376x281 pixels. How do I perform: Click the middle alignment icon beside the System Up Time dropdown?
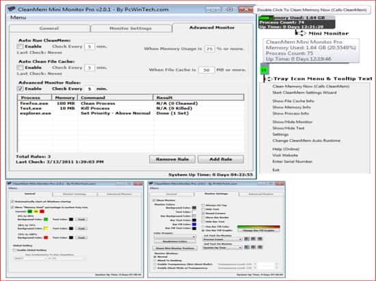tap(253, 248)
